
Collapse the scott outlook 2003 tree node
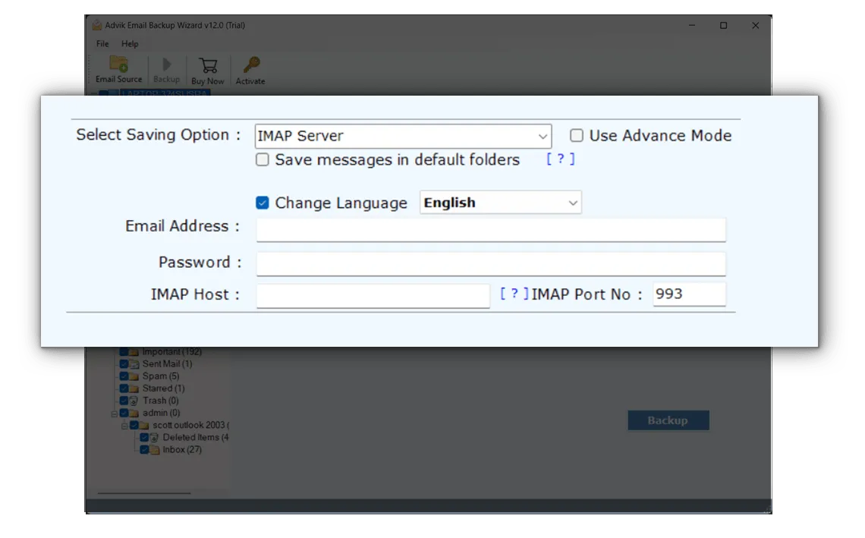124,425
